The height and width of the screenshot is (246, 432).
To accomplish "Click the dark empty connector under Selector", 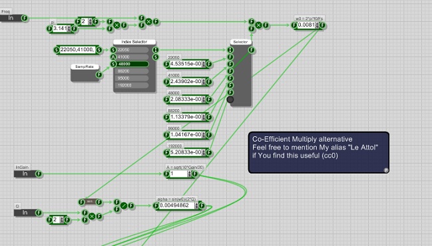I will (x=230, y=100).
